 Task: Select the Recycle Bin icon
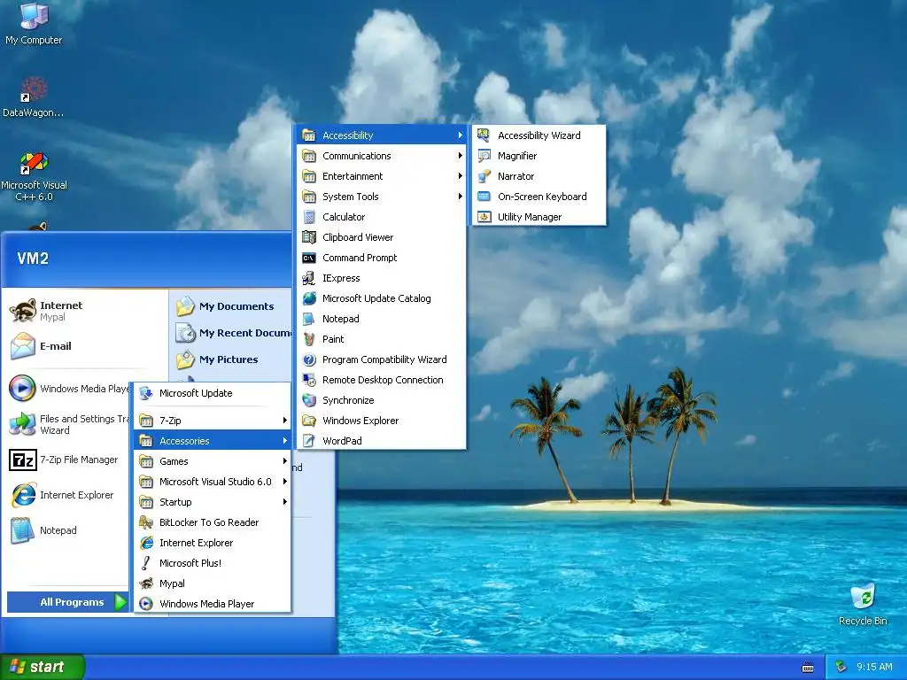863,605
